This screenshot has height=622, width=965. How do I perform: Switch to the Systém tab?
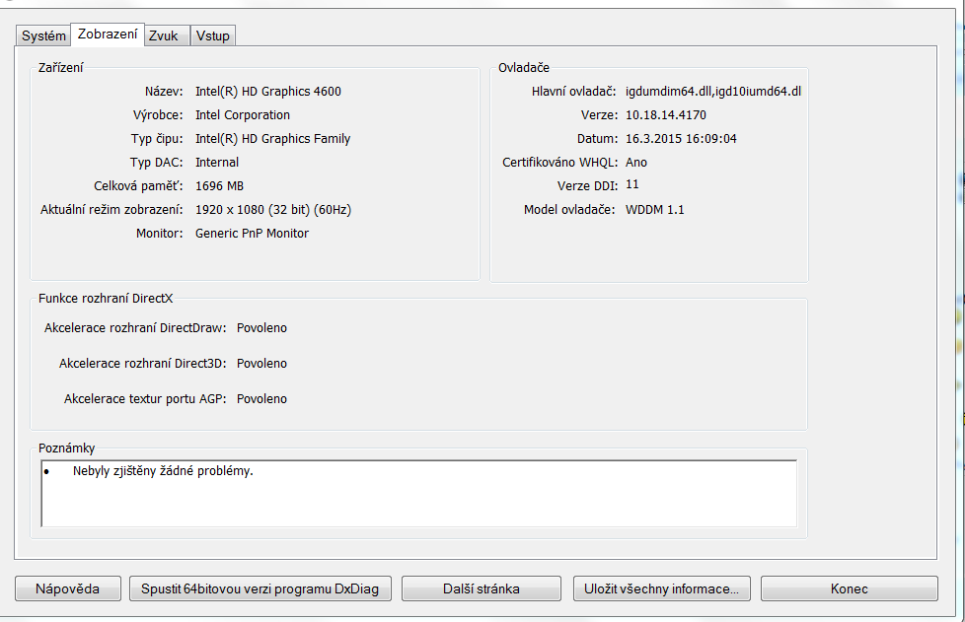(x=43, y=35)
